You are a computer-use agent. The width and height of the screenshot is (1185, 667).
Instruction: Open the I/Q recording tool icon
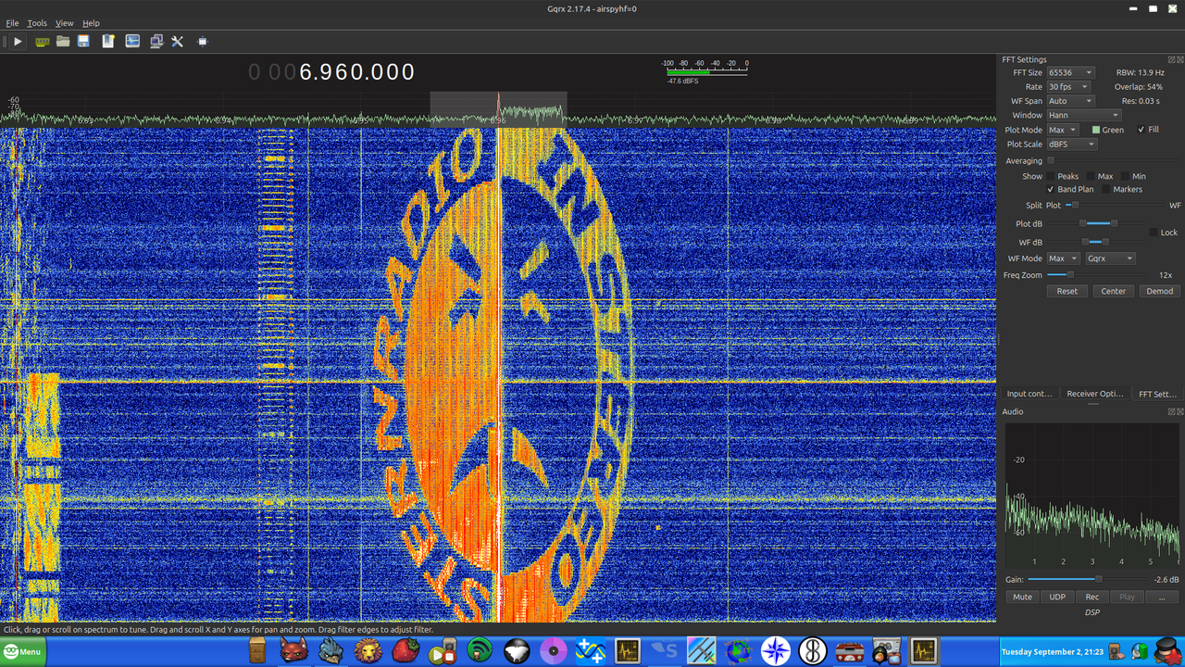[x=132, y=41]
